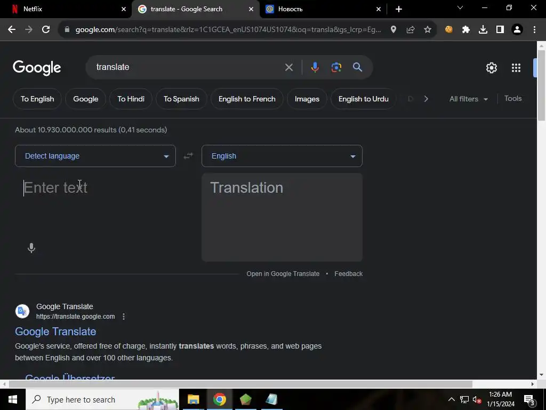Click Google Translate result favicon
Image resolution: width=546 pixels, height=410 pixels.
(22, 311)
